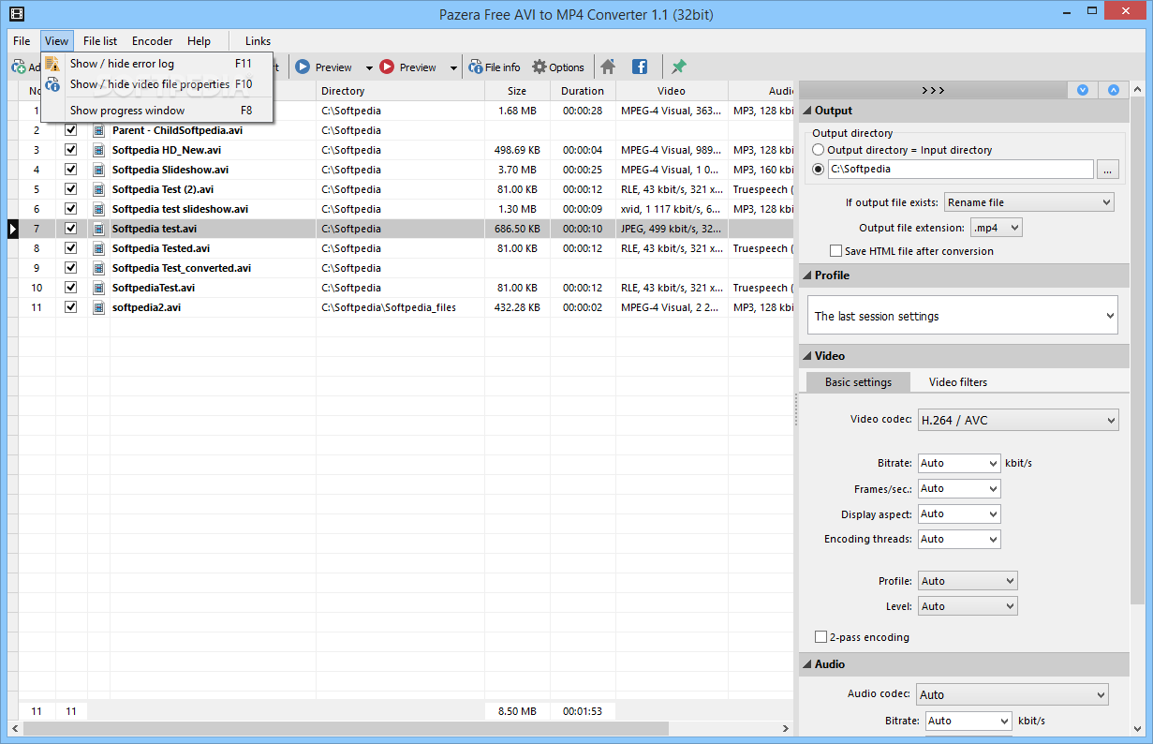This screenshot has height=744, width=1153.
Task: Open the If output file exists dropdown
Action: pyautogui.click(x=1028, y=202)
